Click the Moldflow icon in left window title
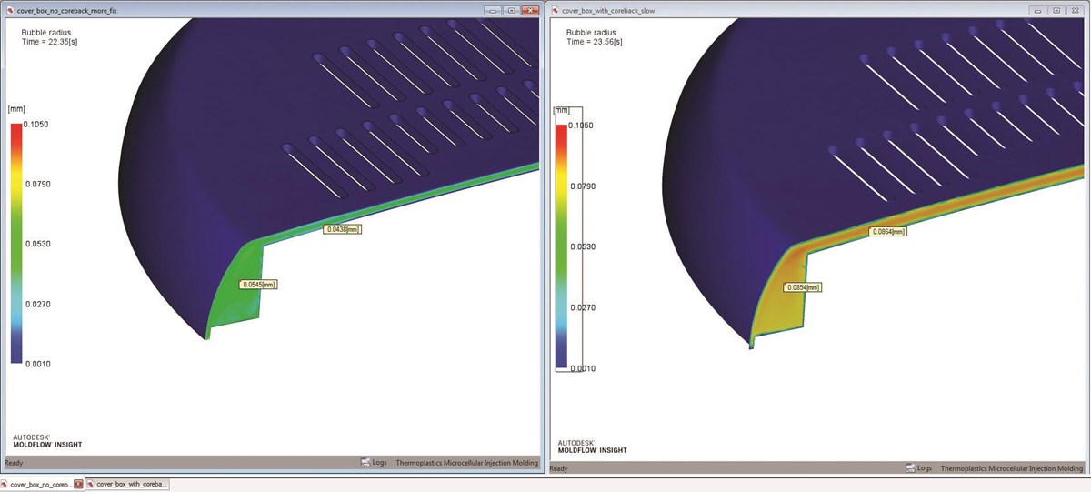The height and width of the screenshot is (492, 1091). coord(9,11)
